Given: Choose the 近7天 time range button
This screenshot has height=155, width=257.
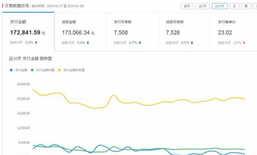Looking at the screenshot, I should click(x=202, y=6).
